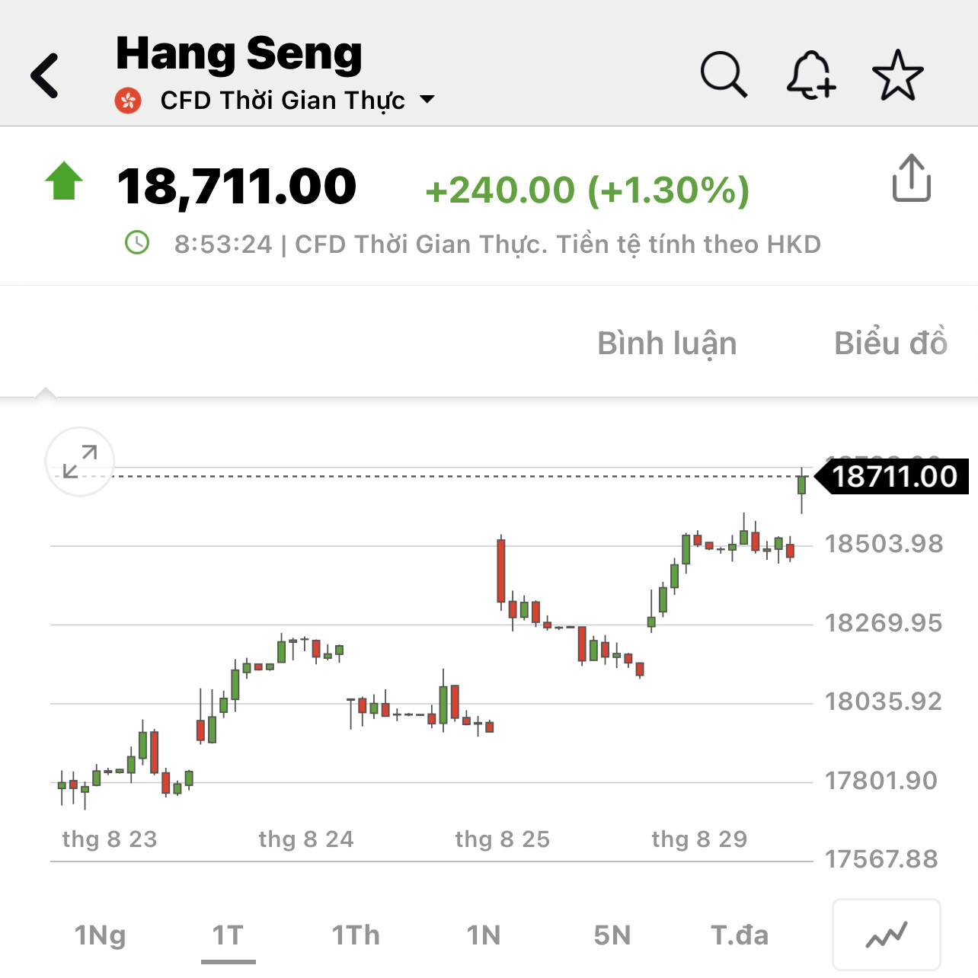Tap the 18711.00 current price marker
978x978 pixels.
point(893,477)
